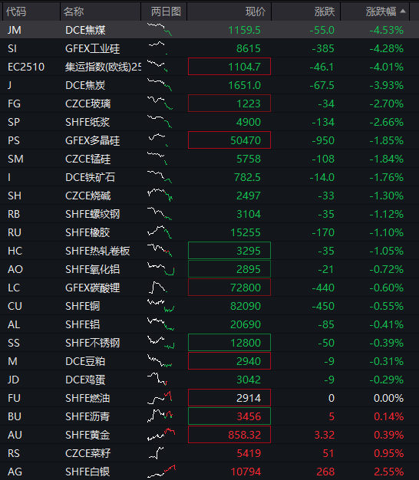Open the SHFE黄金 two-day mini chart
The height and width of the screenshot is (480, 419).
tap(161, 435)
